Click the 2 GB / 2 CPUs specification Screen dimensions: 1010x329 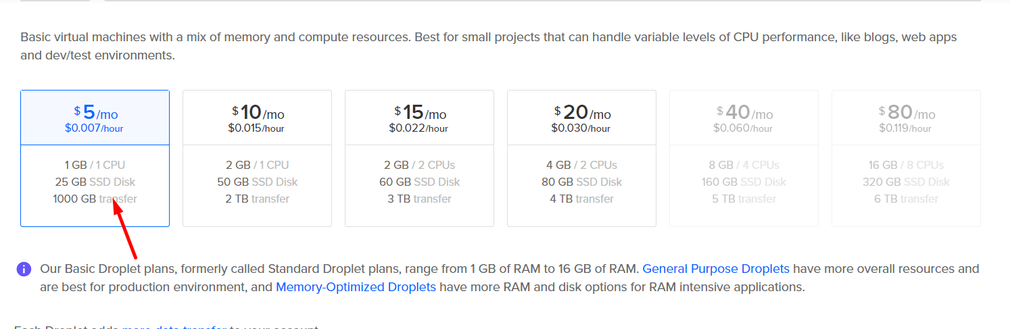click(x=419, y=165)
